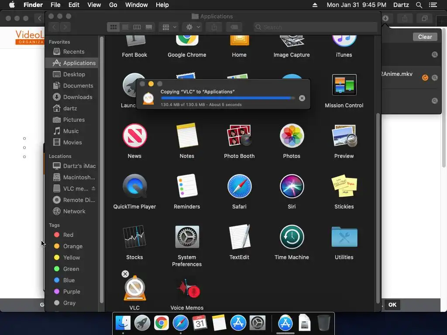The height and width of the screenshot is (335, 447).
Task: Select the Photo Booth app icon
Action: pyautogui.click(x=239, y=136)
